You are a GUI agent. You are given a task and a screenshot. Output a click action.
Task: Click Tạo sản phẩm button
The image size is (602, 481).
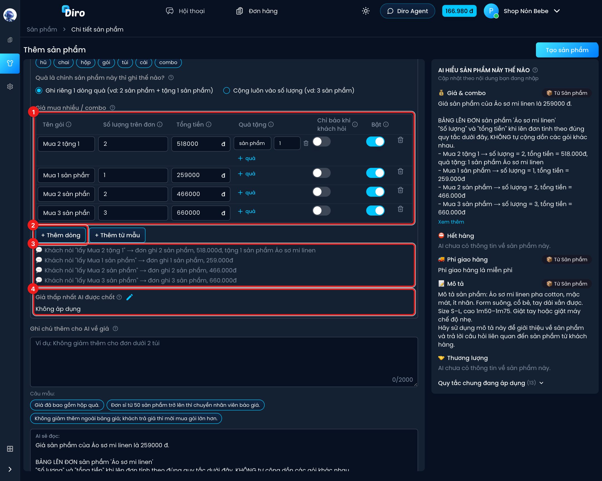coord(567,50)
